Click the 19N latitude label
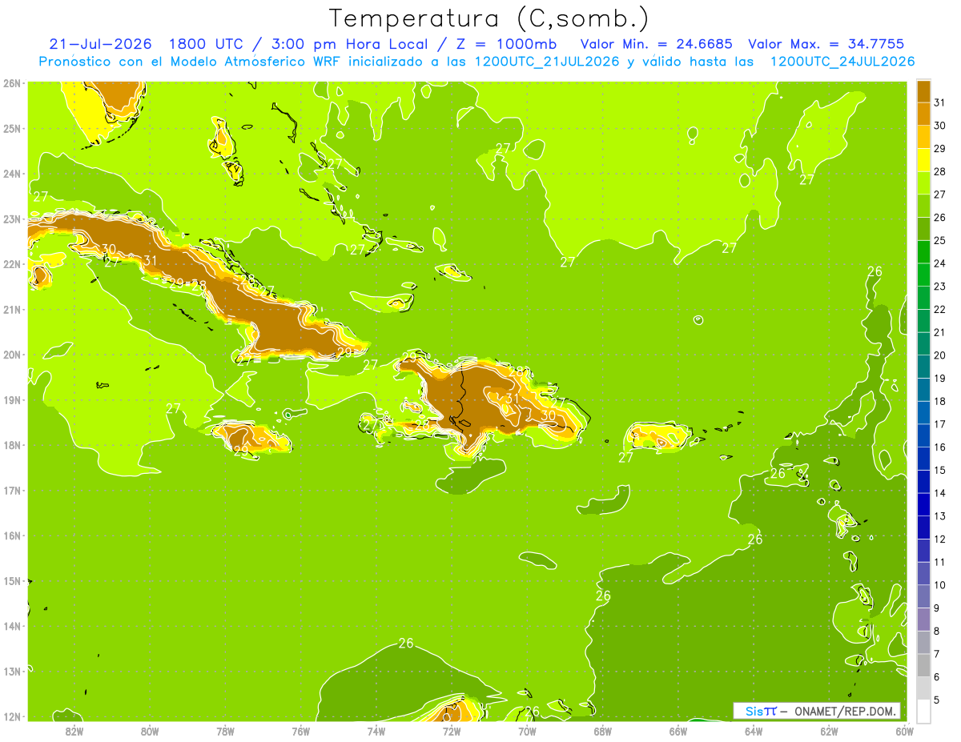This screenshot has height=742, width=961. (11, 399)
